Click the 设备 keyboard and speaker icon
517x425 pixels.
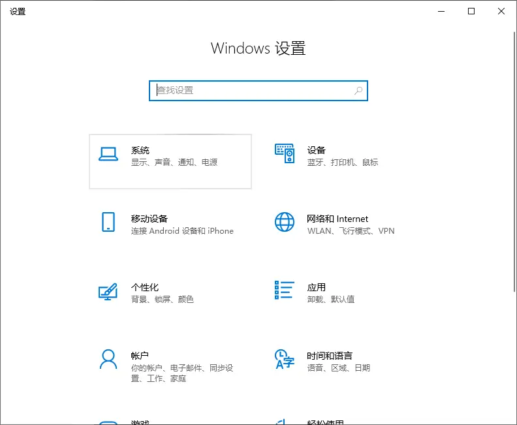(285, 154)
